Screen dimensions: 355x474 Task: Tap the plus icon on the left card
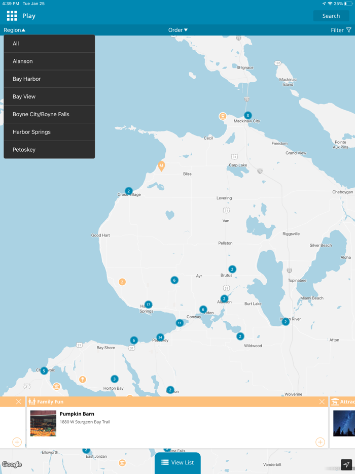tap(17, 442)
